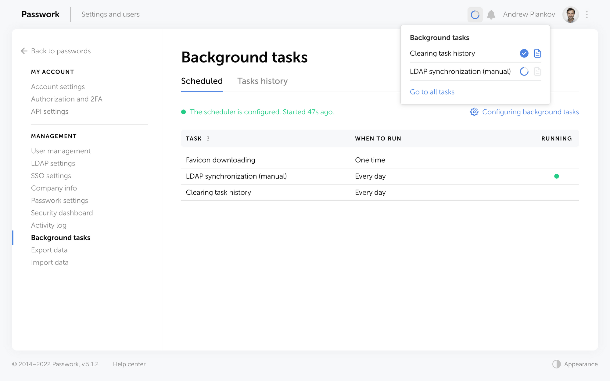The image size is (610, 381).
Task: Click Andrew Piankov's avatar photo
Action: click(570, 15)
